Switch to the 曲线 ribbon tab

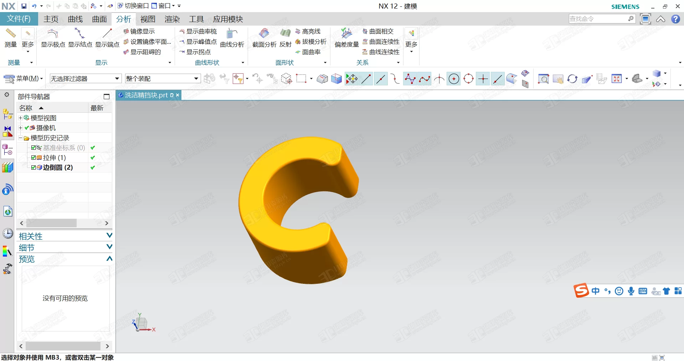75,19
